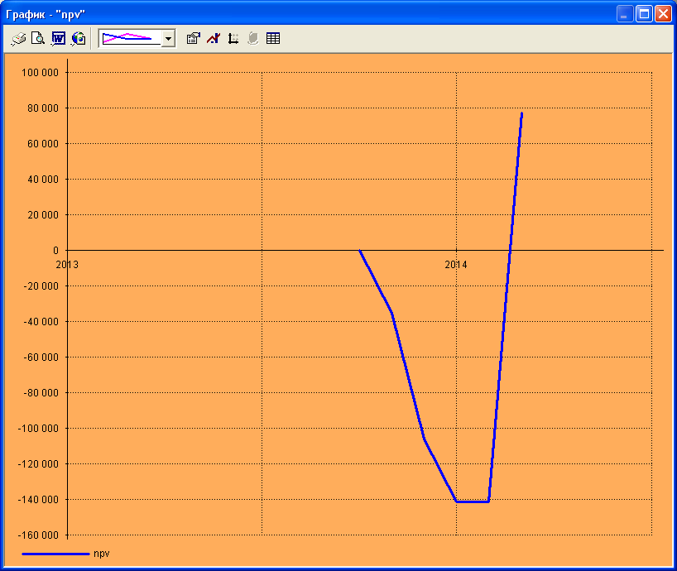Click the 60 000 y-axis label
Image resolution: width=677 pixels, height=571 pixels.
pos(43,144)
